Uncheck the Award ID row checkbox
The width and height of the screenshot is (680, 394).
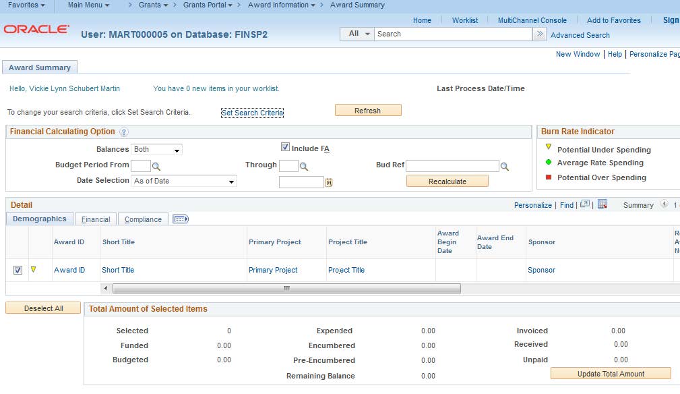pos(18,271)
